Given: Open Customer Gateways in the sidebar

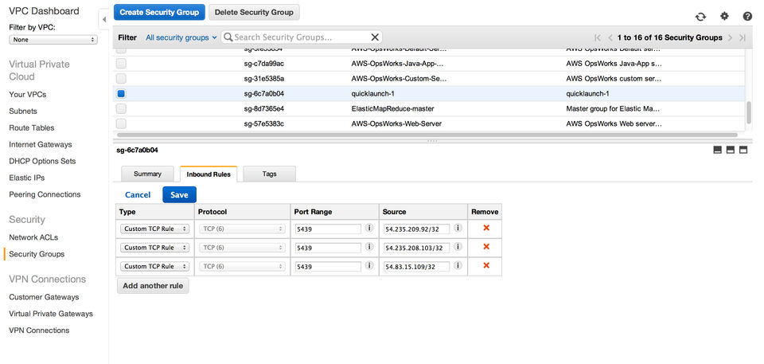Looking at the screenshot, I should 44,297.
